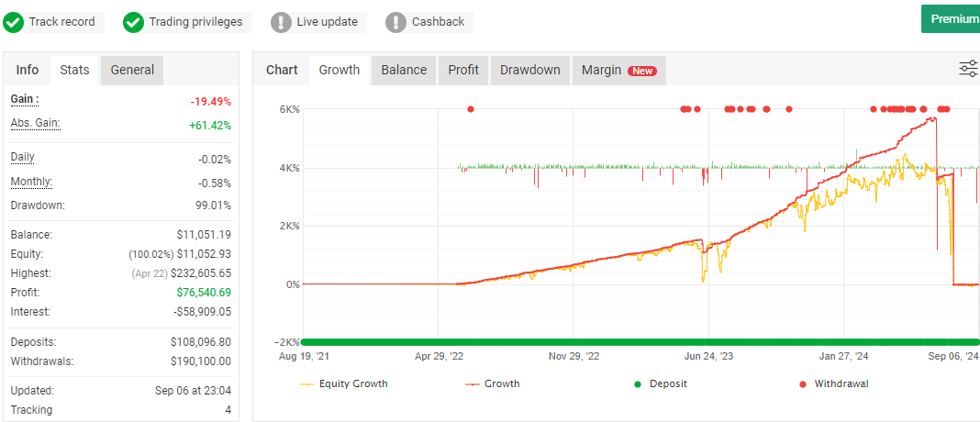
Task: Click the green Trading privileges checkmark icon
Action: pyautogui.click(x=133, y=23)
